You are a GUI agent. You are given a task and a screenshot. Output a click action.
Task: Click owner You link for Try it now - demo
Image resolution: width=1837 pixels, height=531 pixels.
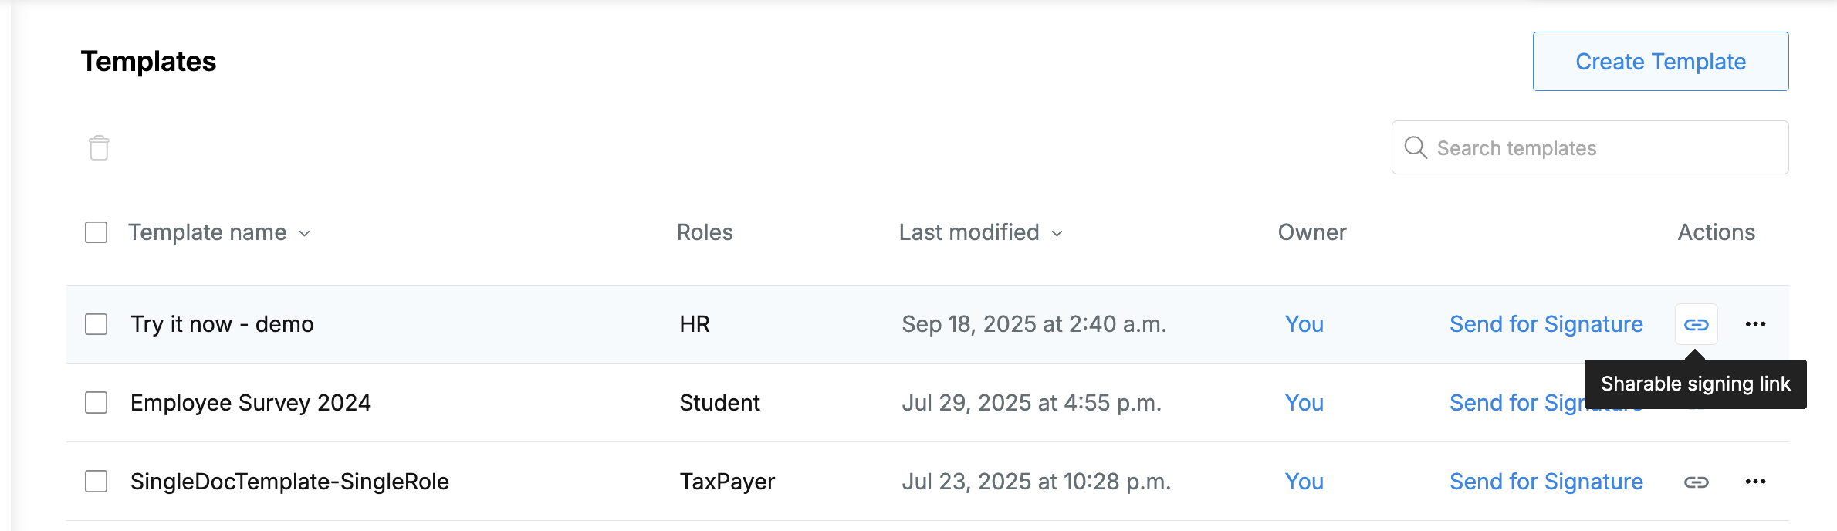pyautogui.click(x=1304, y=324)
